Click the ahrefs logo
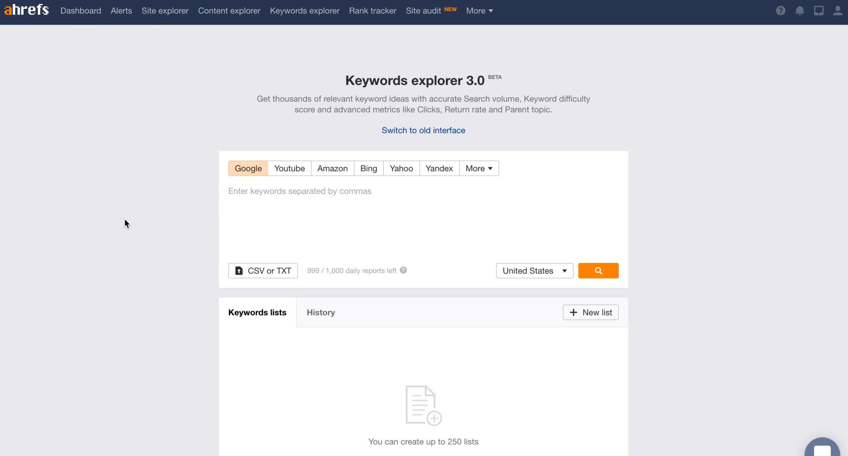Image resolution: width=848 pixels, height=456 pixels. [x=27, y=10]
